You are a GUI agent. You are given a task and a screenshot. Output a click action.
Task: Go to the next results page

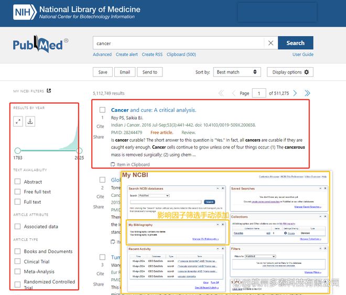pos(295,93)
